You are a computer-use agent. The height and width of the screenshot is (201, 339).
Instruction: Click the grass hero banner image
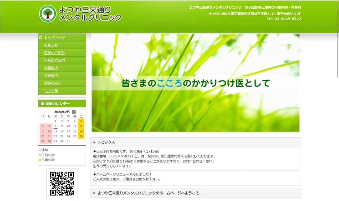click(x=195, y=83)
